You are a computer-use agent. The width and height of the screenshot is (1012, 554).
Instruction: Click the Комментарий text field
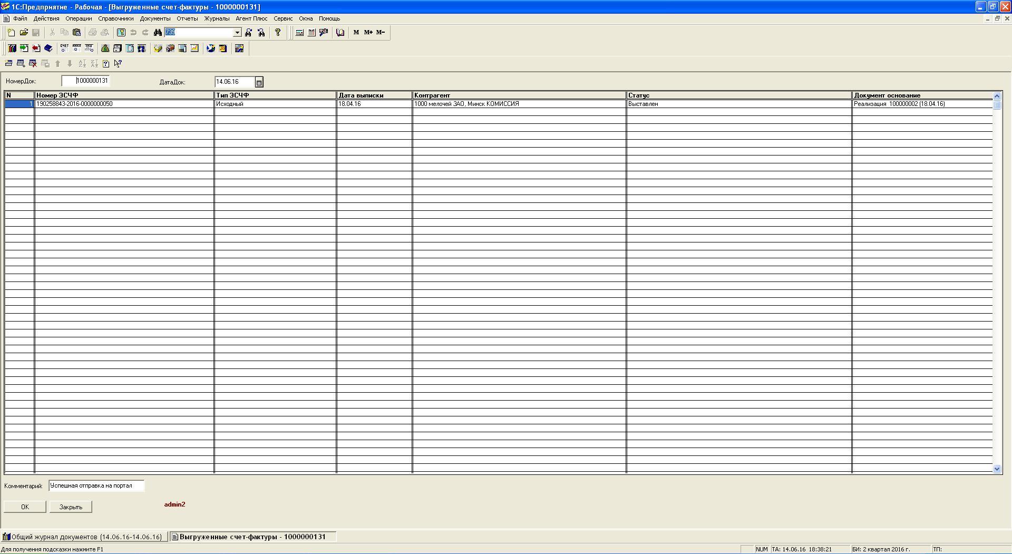(x=96, y=485)
